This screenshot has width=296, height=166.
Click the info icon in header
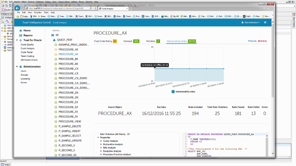pos(265,23)
